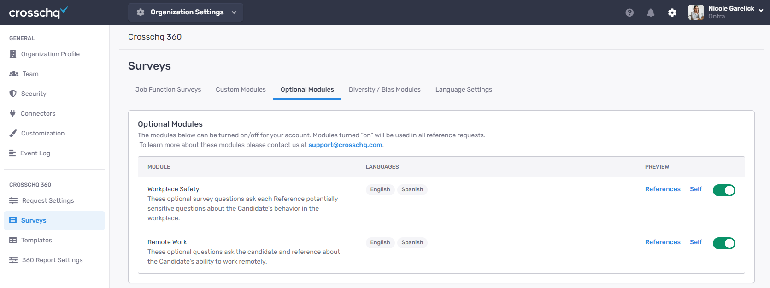Click the settings gear icon in header
The height and width of the screenshot is (288, 770).
(x=672, y=12)
